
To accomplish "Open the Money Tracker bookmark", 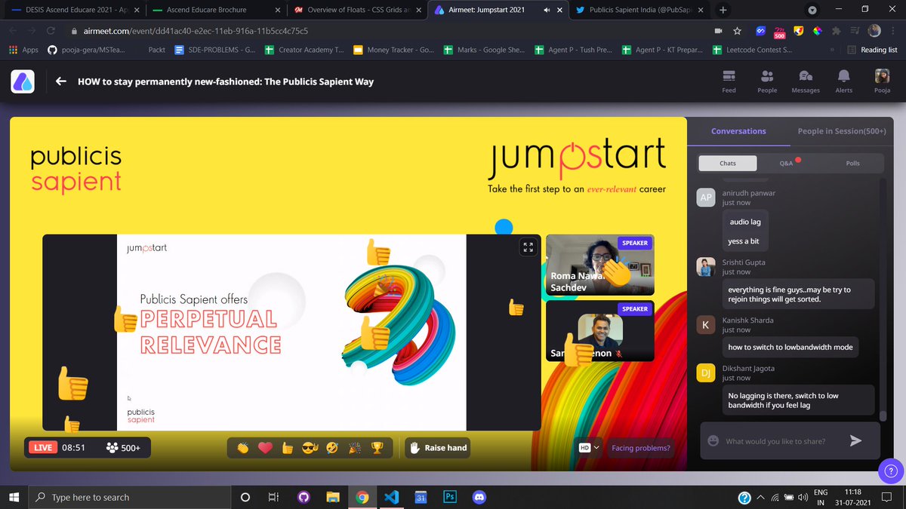I will 393,50.
